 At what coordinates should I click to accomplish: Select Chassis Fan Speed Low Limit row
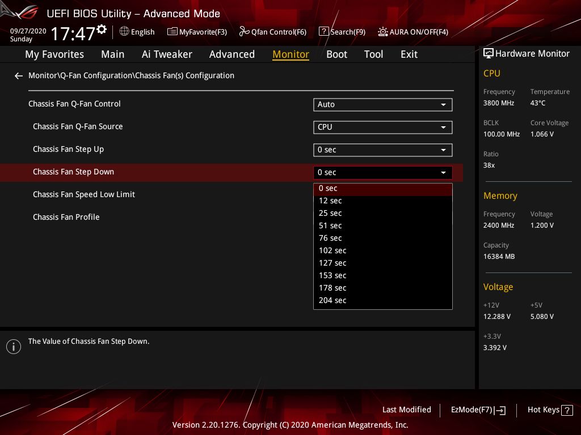pos(84,195)
